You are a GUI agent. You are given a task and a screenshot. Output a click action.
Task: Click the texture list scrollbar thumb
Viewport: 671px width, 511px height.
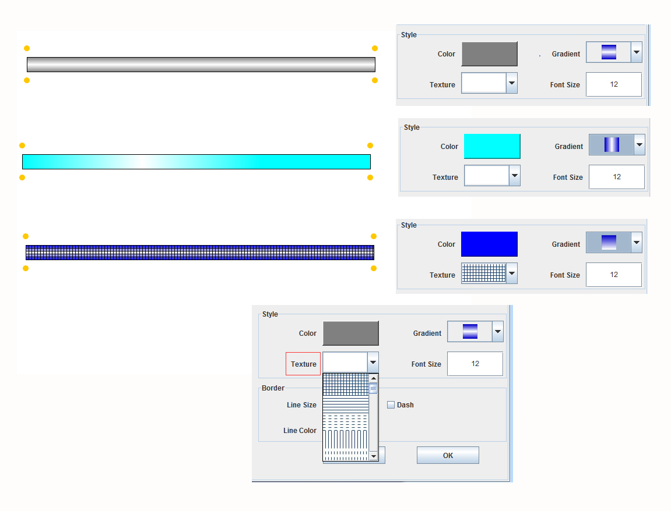[x=374, y=389]
